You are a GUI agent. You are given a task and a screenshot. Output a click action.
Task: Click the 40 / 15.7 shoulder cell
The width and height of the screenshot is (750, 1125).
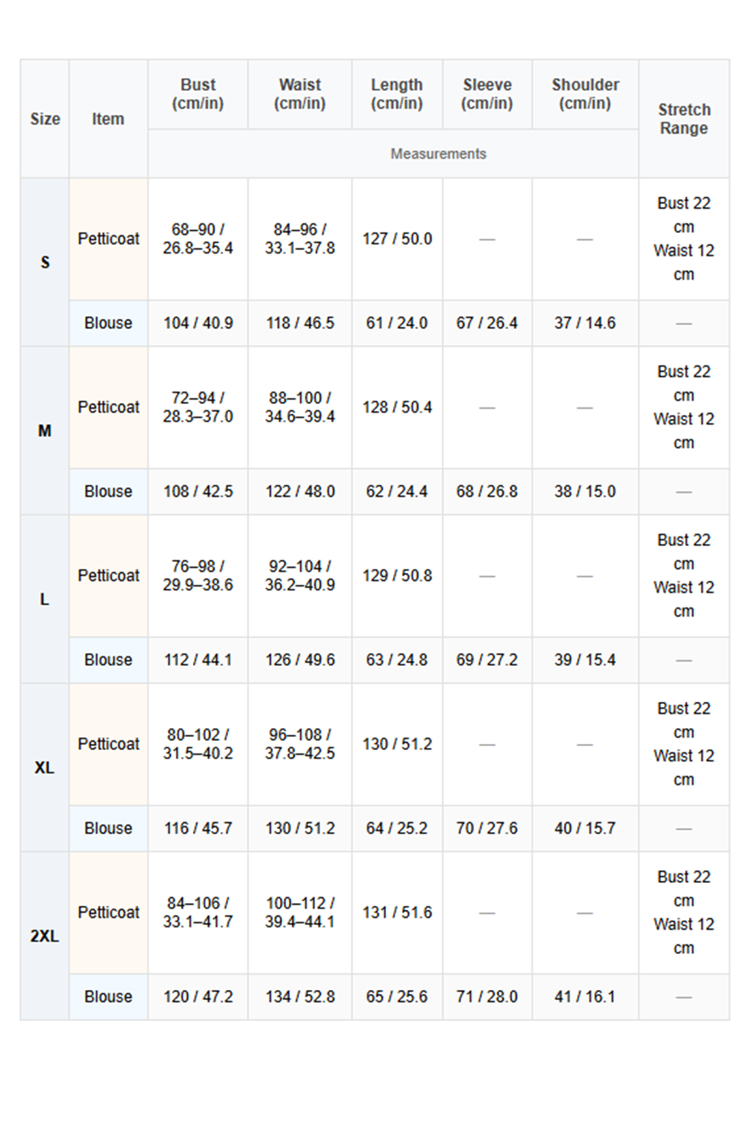(585, 829)
